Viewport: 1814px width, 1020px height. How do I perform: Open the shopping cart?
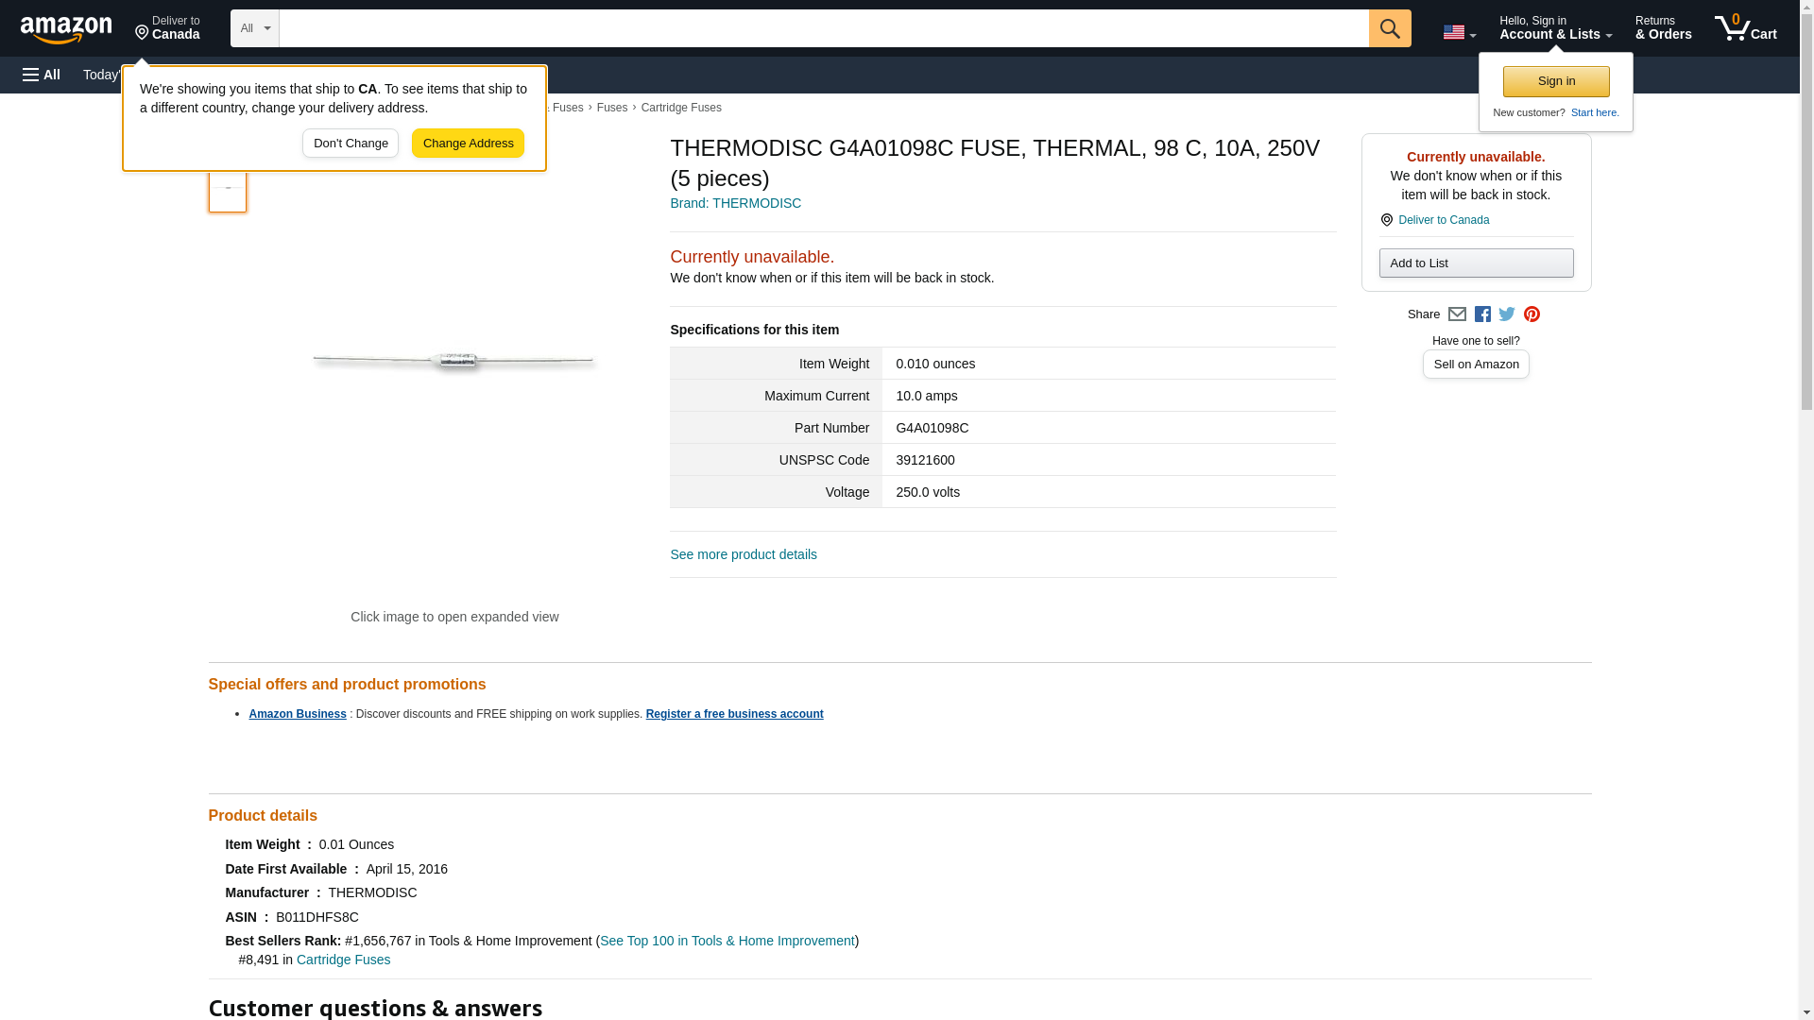(1745, 28)
